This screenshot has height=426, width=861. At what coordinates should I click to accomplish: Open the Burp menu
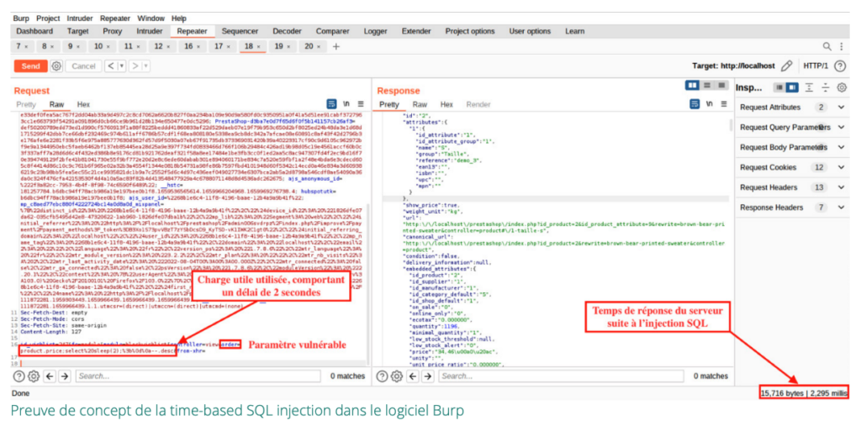pyautogui.click(x=21, y=18)
